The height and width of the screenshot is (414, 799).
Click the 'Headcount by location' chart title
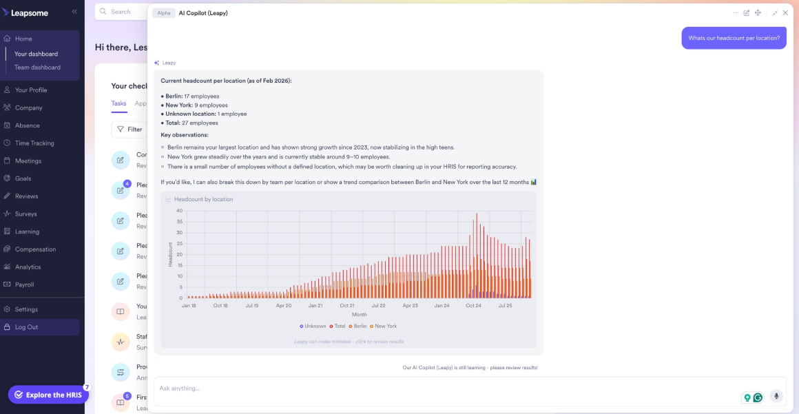(204, 199)
